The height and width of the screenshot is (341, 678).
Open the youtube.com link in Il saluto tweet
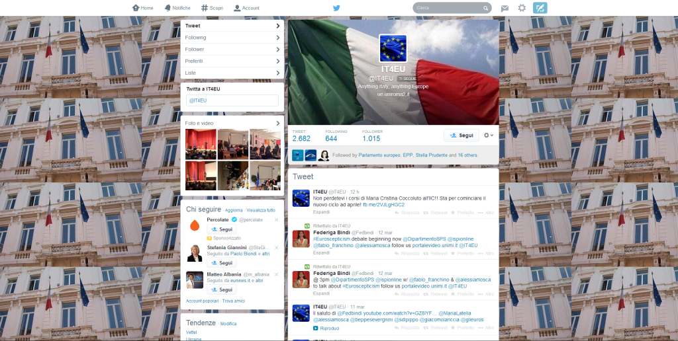(401, 313)
